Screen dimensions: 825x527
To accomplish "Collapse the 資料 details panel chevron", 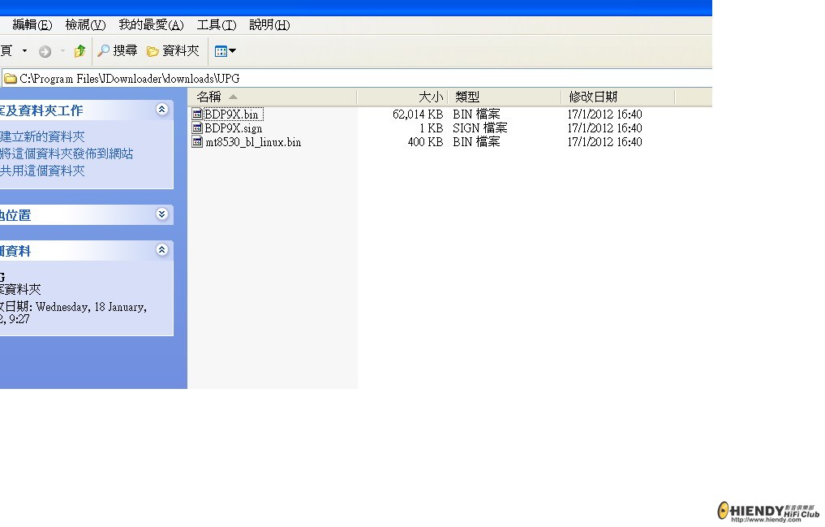I will pyautogui.click(x=162, y=249).
